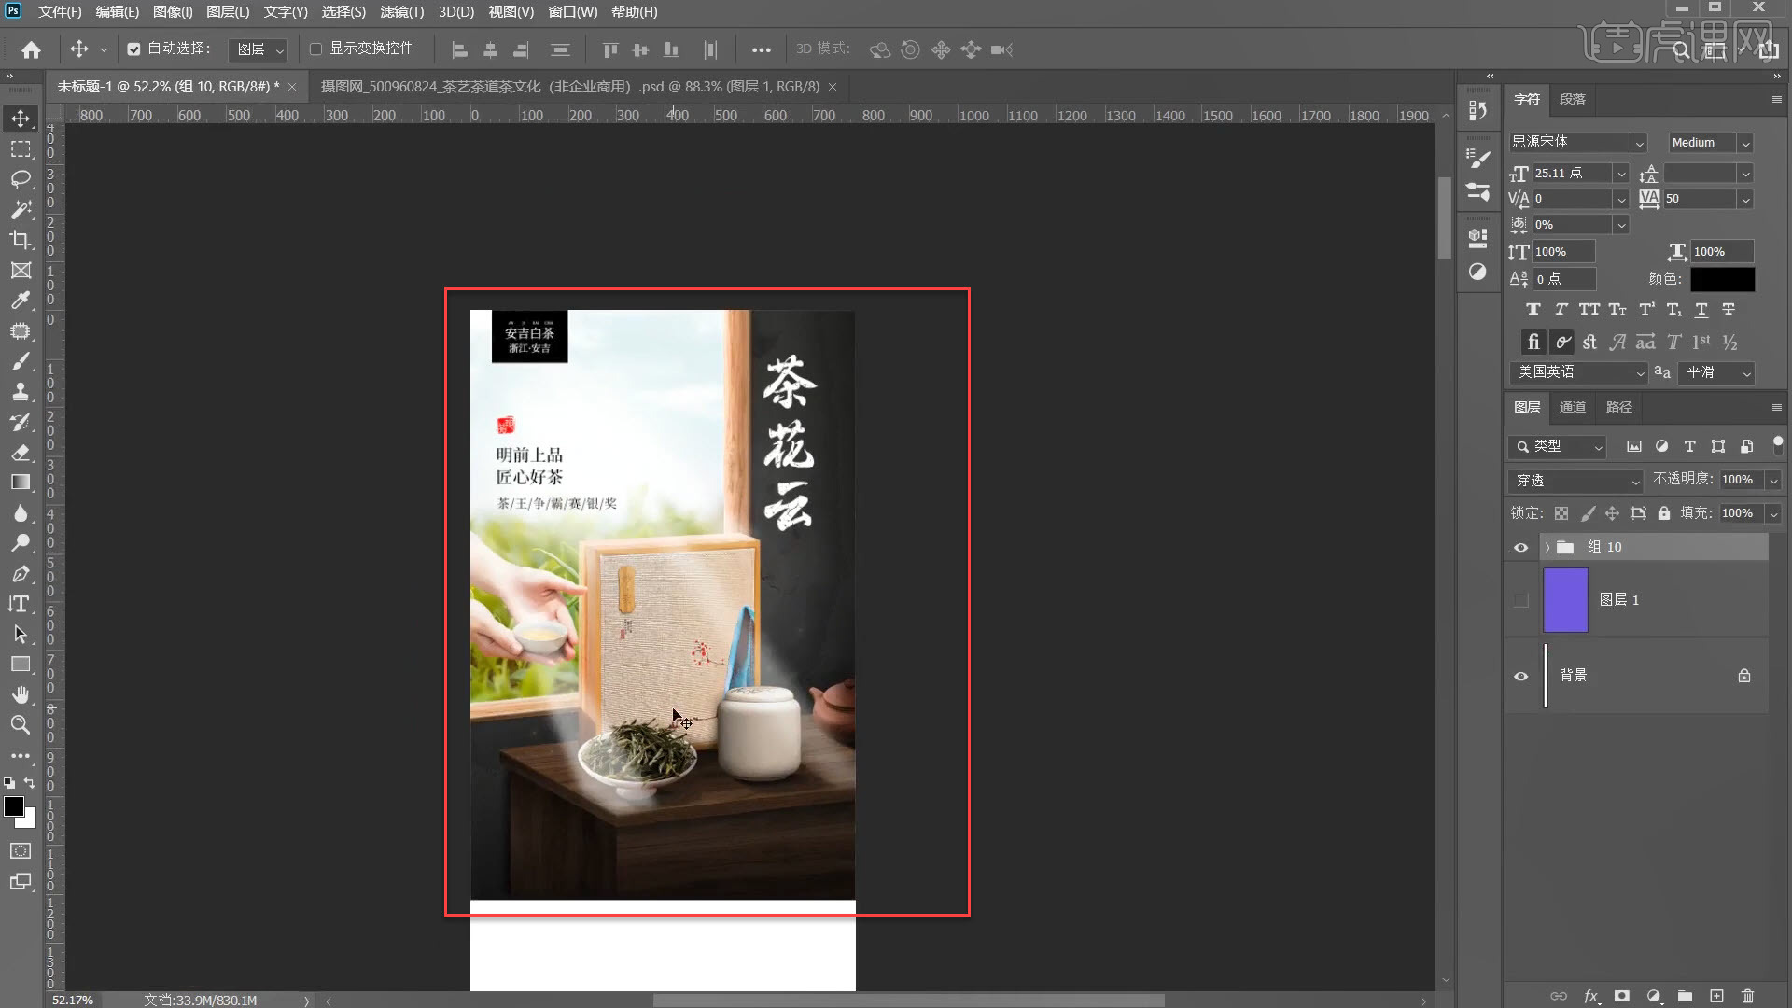Click the fx layer styles button
1792x1008 pixels.
point(1593,996)
